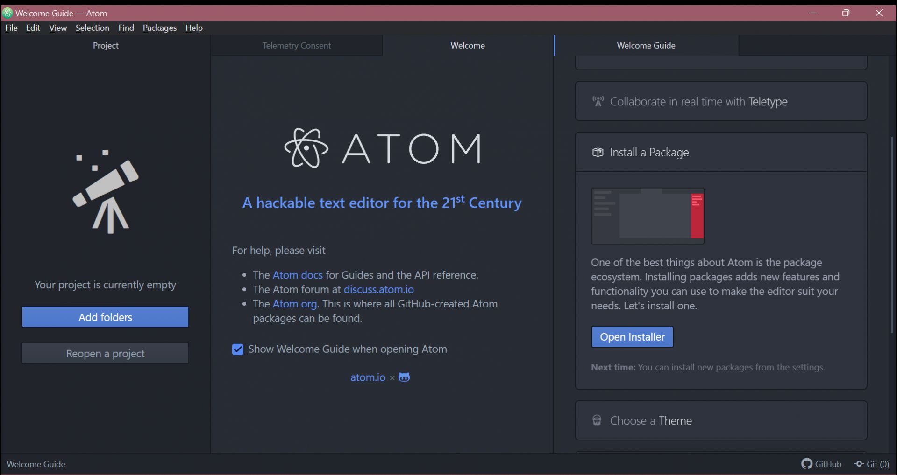Click the package box icon
This screenshot has height=475, width=897.
pos(598,153)
